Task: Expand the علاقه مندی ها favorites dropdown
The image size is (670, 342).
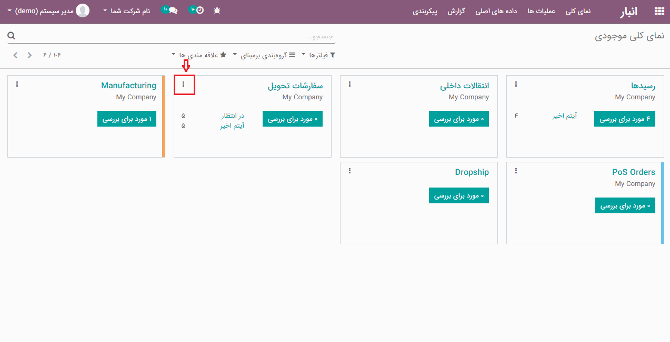Action: [x=199, y=55]
